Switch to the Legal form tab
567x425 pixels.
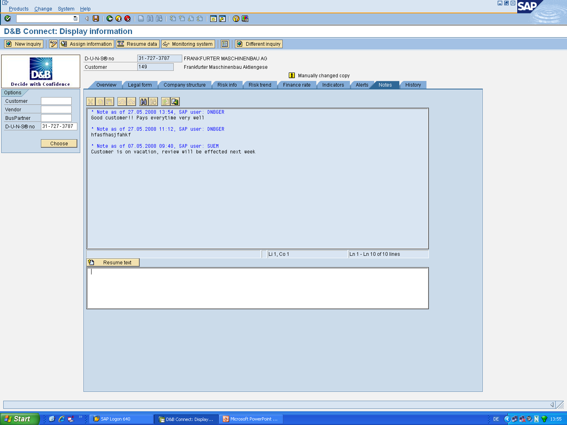(140, 85)
